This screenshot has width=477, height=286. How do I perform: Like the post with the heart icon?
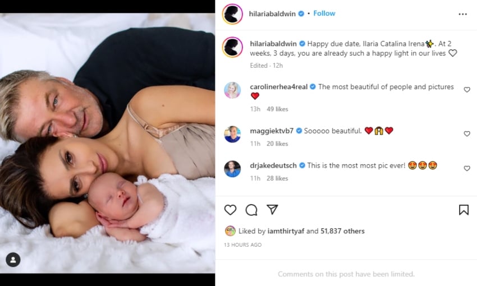230,210
